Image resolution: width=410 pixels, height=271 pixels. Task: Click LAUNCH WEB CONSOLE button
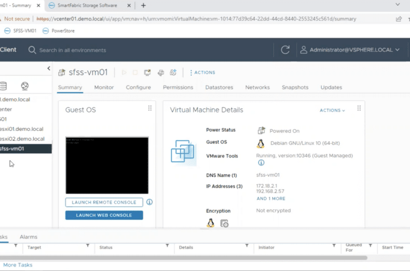[104, 215]
